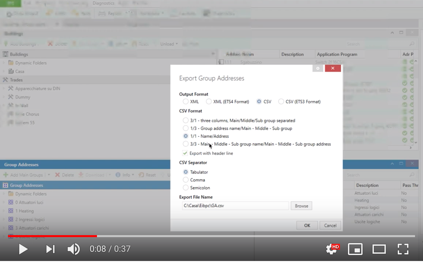Select the Casa building node
The width and height of the screenshot is (423, 262).
point(20,71)
